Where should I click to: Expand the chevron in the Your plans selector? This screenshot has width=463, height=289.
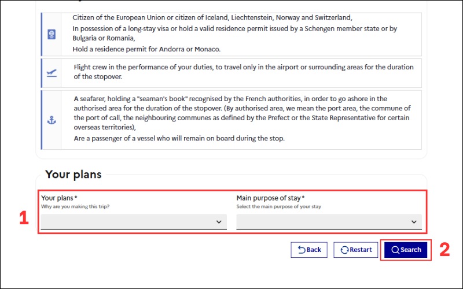(x=219, y=222)
